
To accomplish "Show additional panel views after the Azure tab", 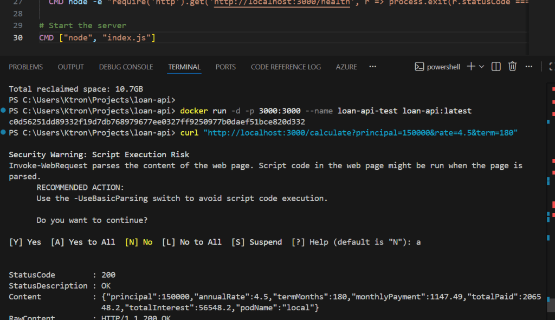I will (x=372, y=67).
